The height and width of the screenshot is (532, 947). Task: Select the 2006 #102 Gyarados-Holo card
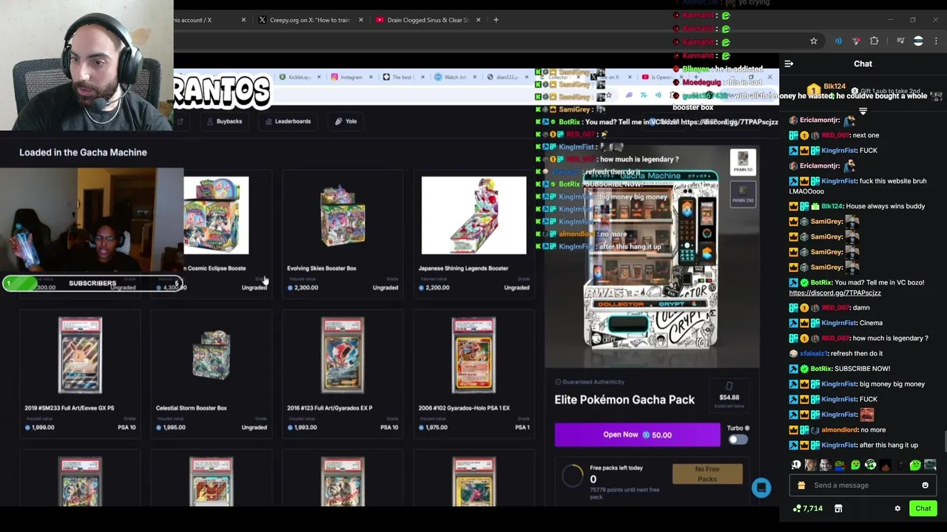473,373
